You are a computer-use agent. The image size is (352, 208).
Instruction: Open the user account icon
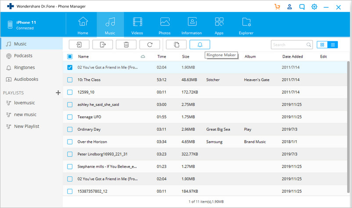pos(290,7)
